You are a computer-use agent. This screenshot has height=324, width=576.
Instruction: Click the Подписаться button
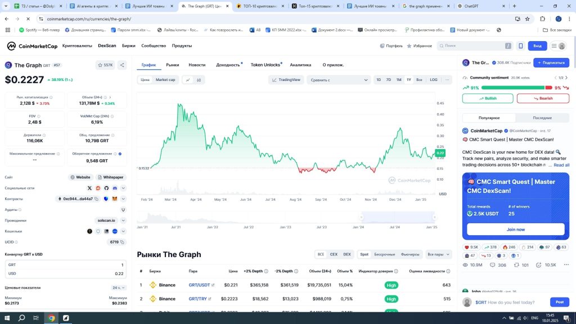[x=551, y=63]
